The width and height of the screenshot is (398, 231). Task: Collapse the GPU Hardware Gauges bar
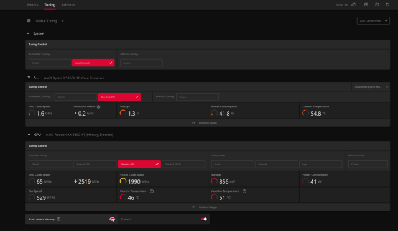[208, 207]
